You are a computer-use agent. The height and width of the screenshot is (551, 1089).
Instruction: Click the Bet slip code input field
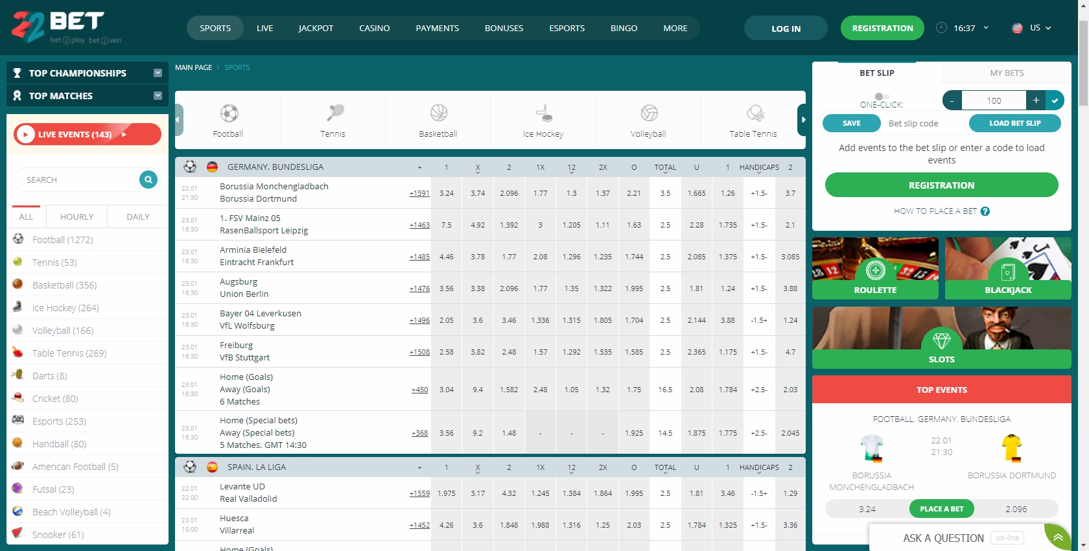click(x=924, y=123)
